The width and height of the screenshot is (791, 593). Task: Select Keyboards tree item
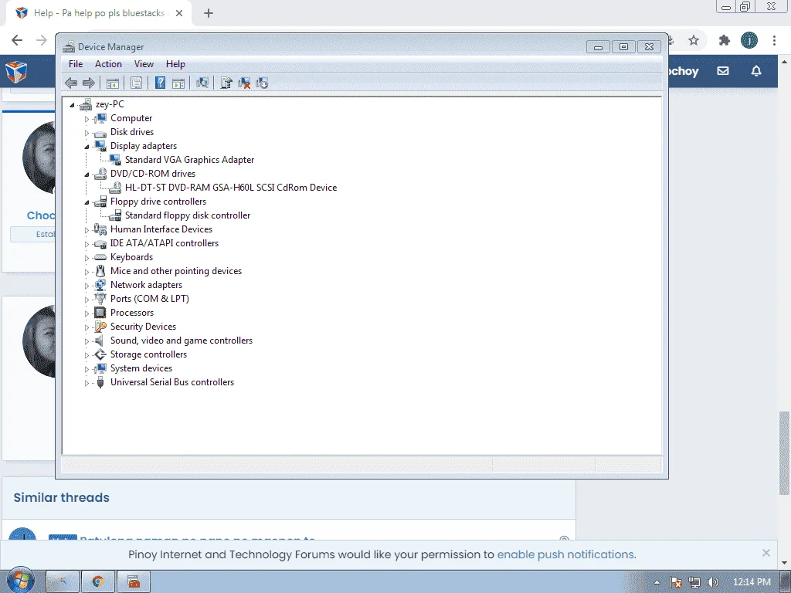pyautogui.click(x=131, y=257)
